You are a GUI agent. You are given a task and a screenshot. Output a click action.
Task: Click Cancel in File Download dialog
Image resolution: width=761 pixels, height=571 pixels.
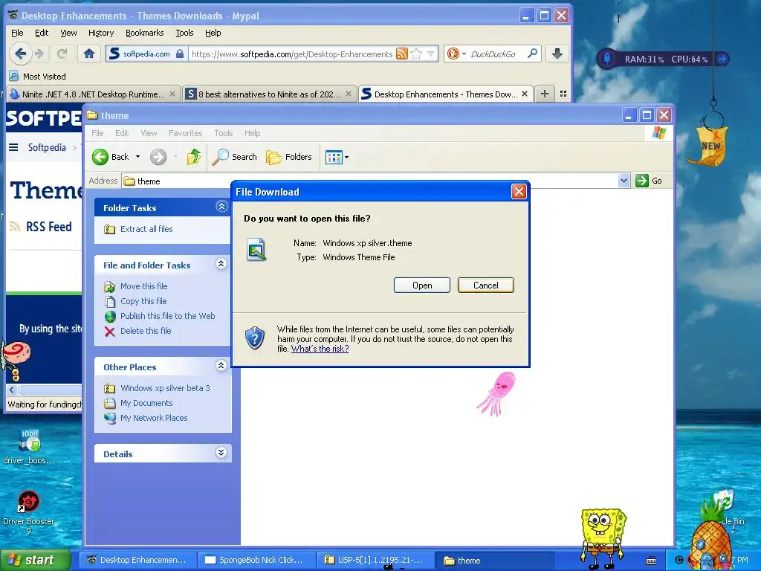pyautogui.click(x=485, y=285)
